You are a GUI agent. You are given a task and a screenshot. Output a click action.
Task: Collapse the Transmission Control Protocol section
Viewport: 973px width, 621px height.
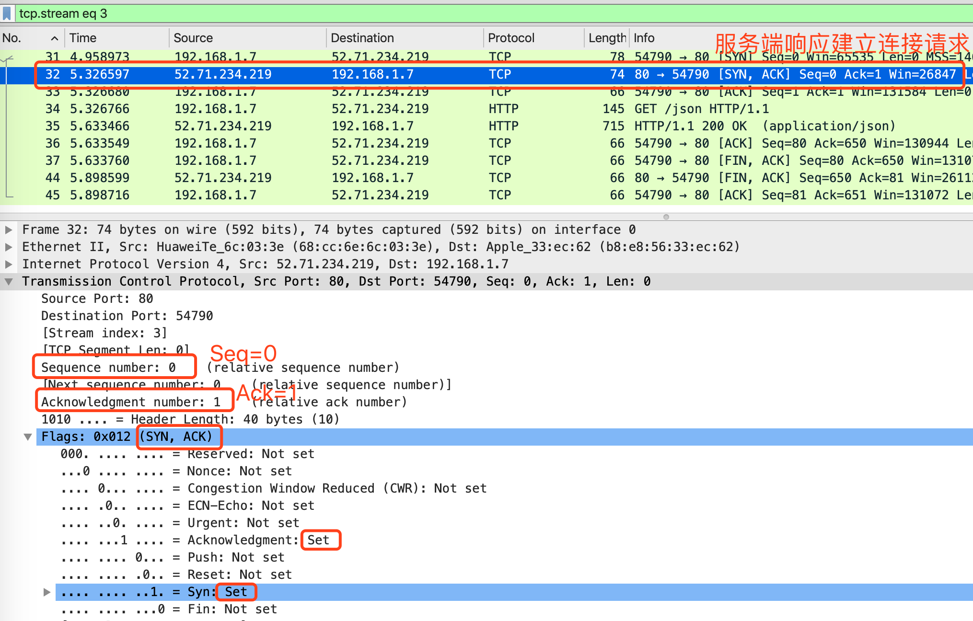coord(9,281)
